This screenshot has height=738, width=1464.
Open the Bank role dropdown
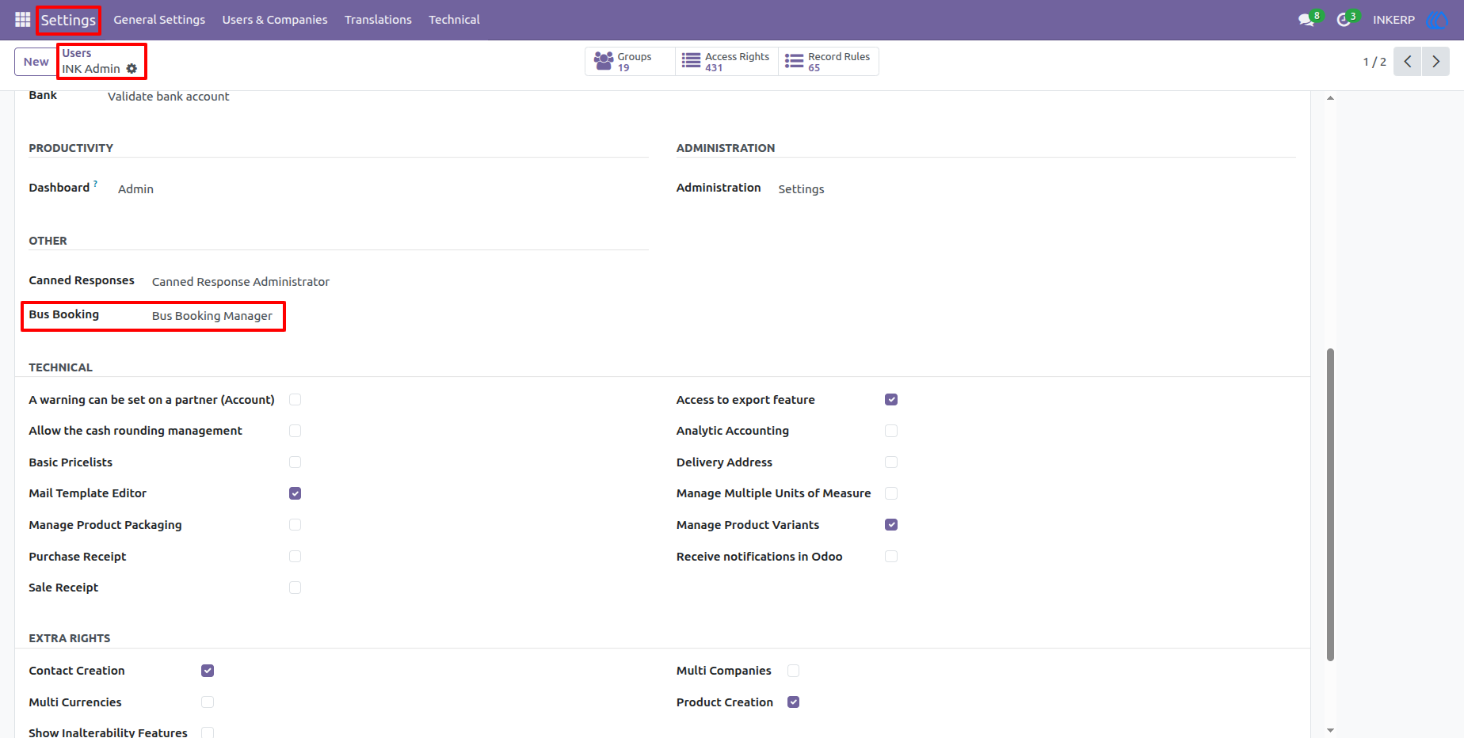pyautogui.click(x=169, y=97)
